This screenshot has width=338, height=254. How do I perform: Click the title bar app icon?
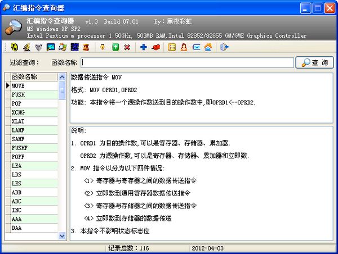coord(6,7)
